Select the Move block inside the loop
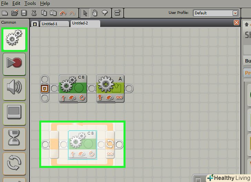This screenshot has width=251, height=182. click(x=83, y=145)
